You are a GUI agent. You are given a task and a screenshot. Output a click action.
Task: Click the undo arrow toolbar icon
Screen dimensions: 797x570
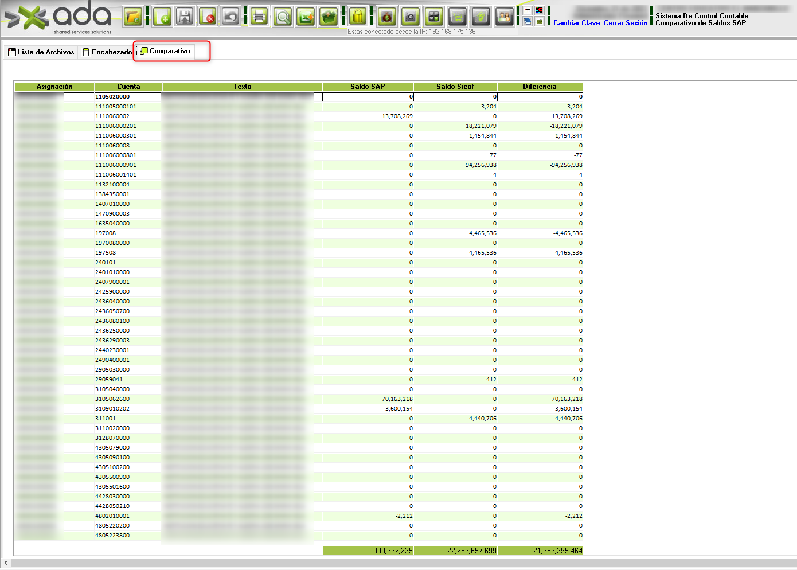pos(230,17)
